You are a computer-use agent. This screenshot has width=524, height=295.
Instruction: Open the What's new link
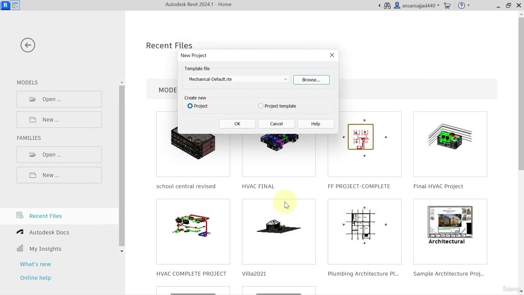(36, 264)
